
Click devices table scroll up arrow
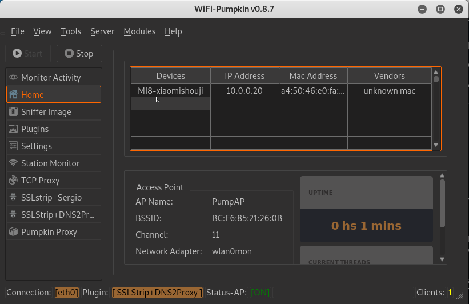(x=436, y=72)
